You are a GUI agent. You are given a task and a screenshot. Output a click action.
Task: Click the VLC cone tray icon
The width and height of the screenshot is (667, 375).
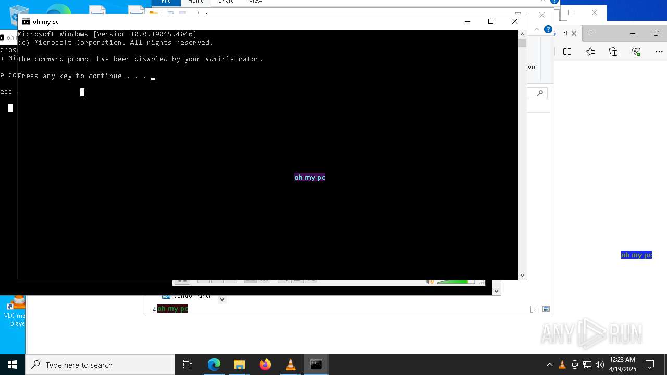coord(562,365)
